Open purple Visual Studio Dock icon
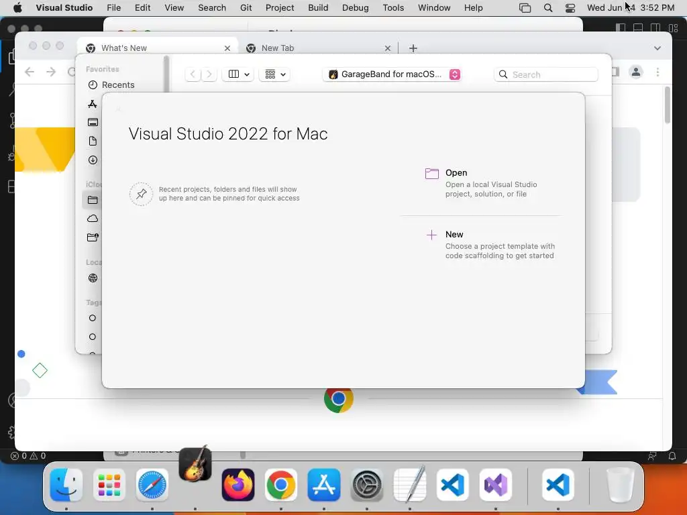Screen dimensions: 687x515 tap(496, 485)
